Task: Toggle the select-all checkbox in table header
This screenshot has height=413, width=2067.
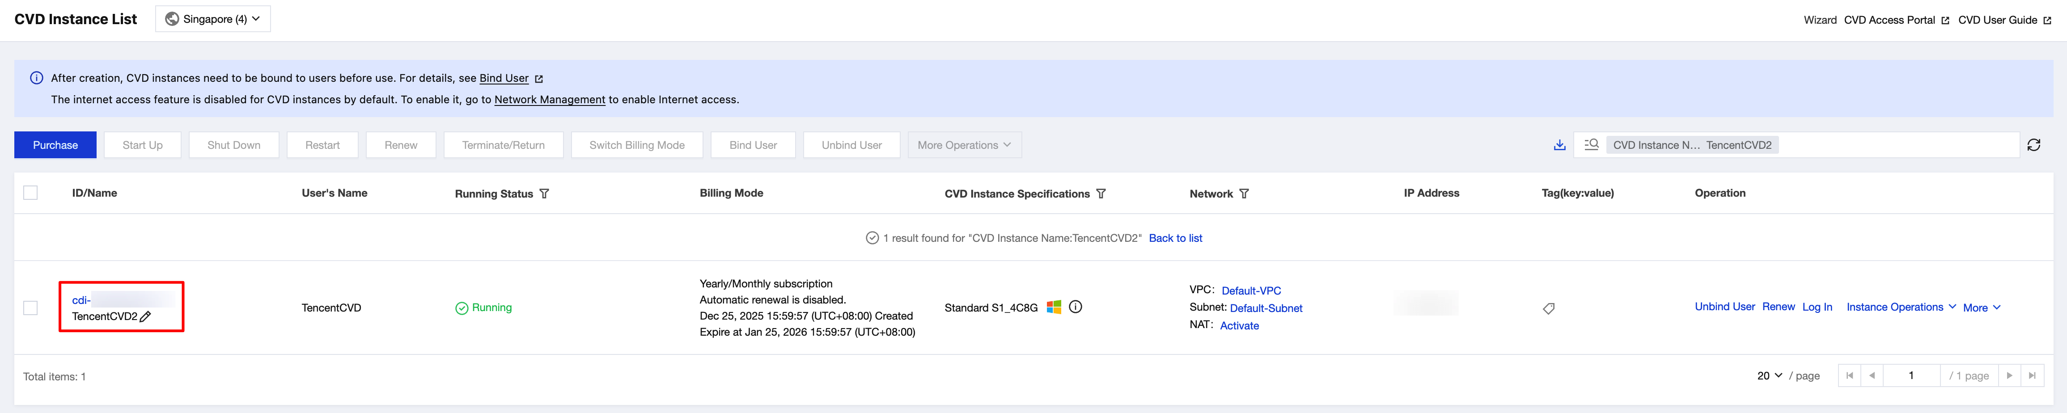Action: click(30, 193)
